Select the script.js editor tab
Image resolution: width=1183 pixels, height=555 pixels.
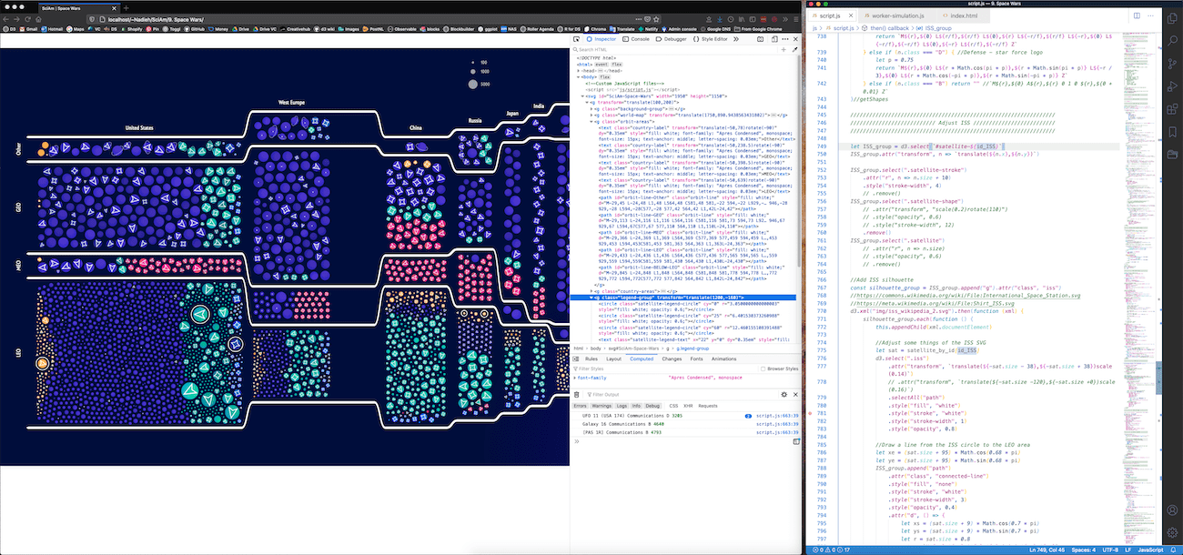pyautogui.click(x=833, y=15)
